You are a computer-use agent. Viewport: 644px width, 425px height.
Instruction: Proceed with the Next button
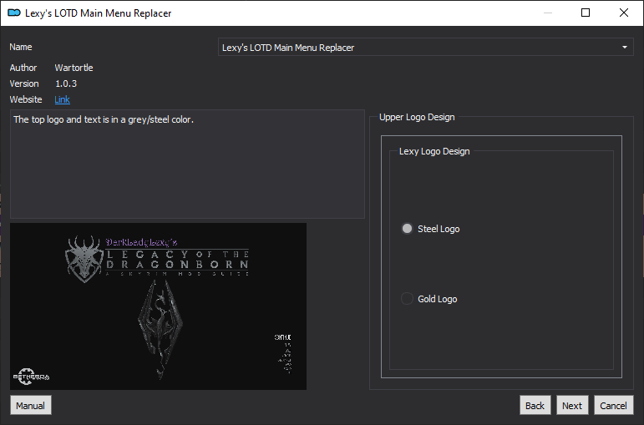pyautogui.click(x=572, y=405)
